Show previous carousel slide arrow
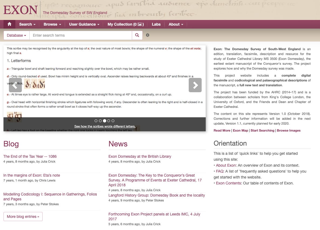320x230 pixels. 15,85
